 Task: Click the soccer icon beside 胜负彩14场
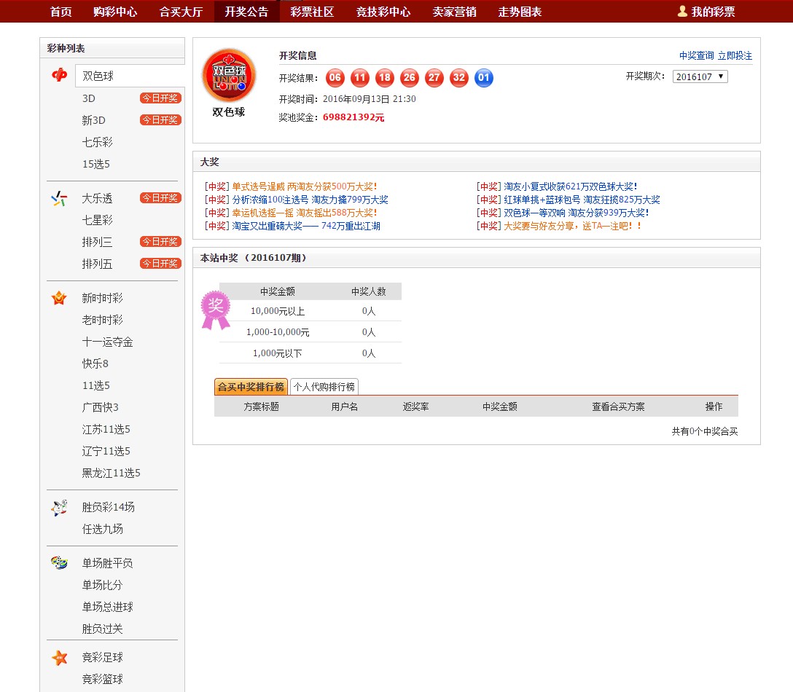[x=59, y=508]
